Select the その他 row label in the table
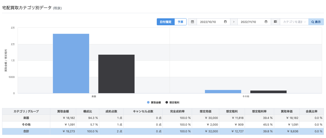326x138 pixels. pyautogui.click(x=26, y=125)
